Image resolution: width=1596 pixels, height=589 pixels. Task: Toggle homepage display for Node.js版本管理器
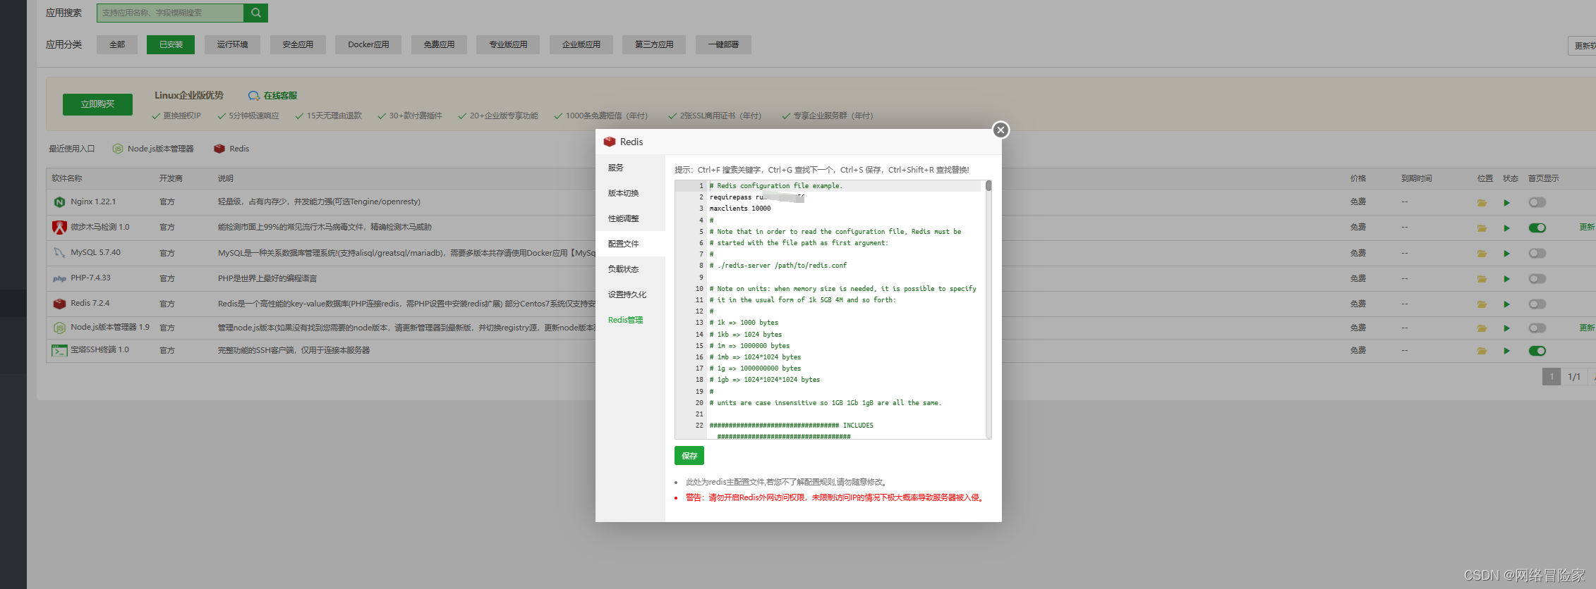click(x=1537, y=328)
